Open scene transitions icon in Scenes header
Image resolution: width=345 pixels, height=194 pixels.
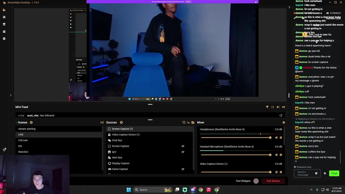[102, 122]
